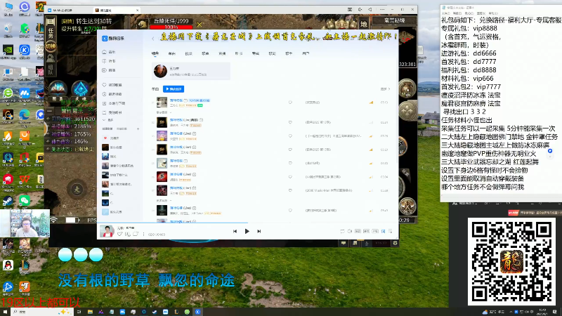Expand more versions under the Music-Man song row
562x316 pixels.
coord(164,201)
